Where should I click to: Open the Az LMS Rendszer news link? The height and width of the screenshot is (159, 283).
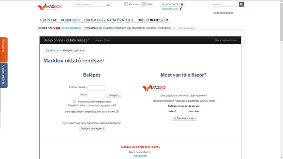point(71,28)
